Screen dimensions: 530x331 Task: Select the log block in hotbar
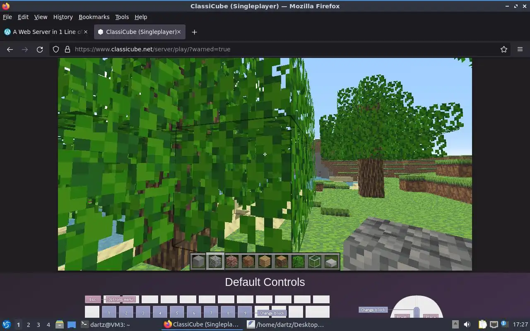click(x=282, y=261)
